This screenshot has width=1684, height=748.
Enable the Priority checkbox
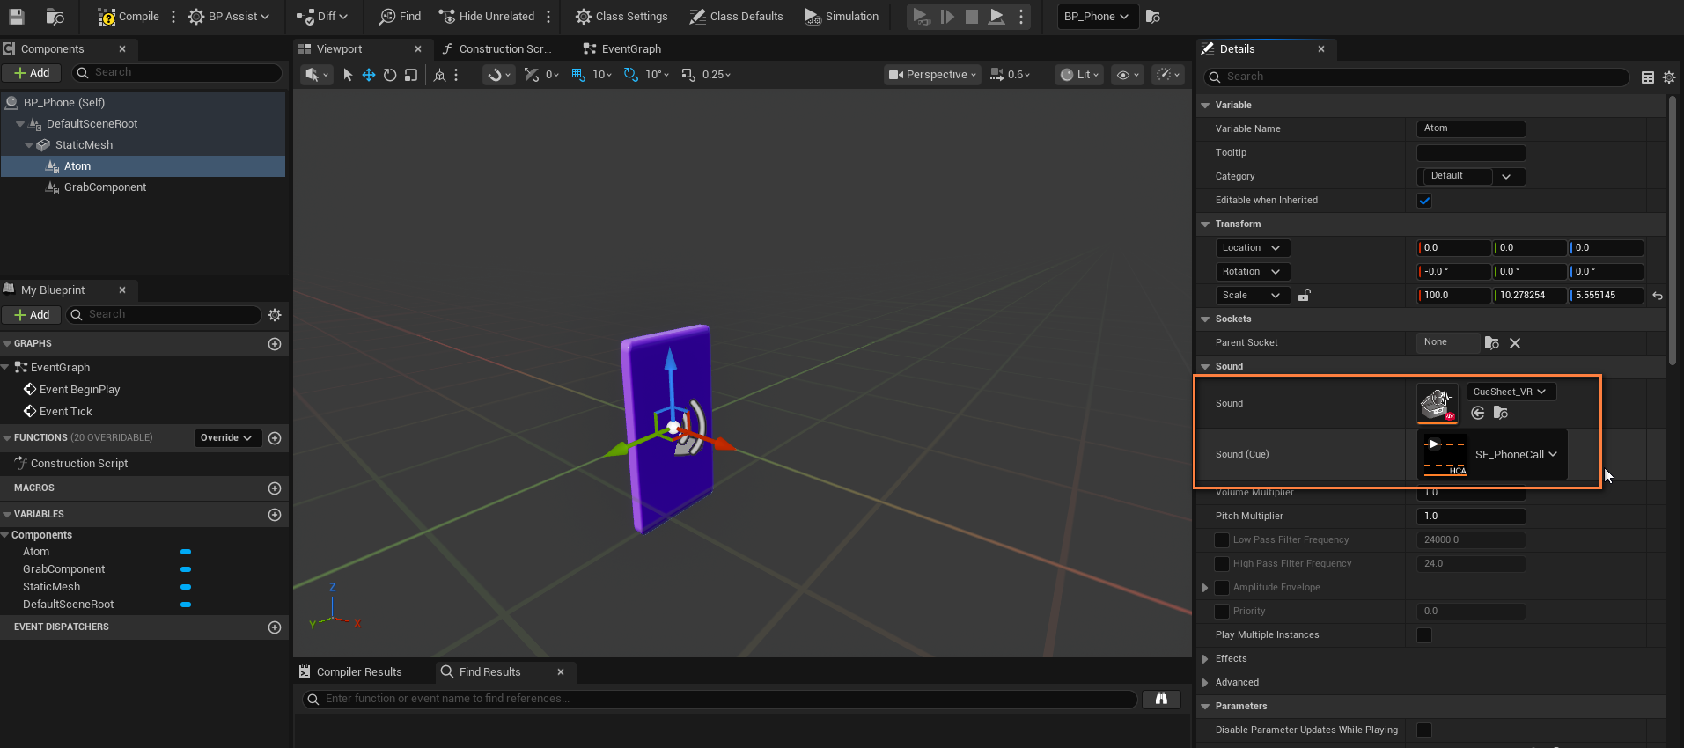pyautogui.click(x=1222, y=612)
